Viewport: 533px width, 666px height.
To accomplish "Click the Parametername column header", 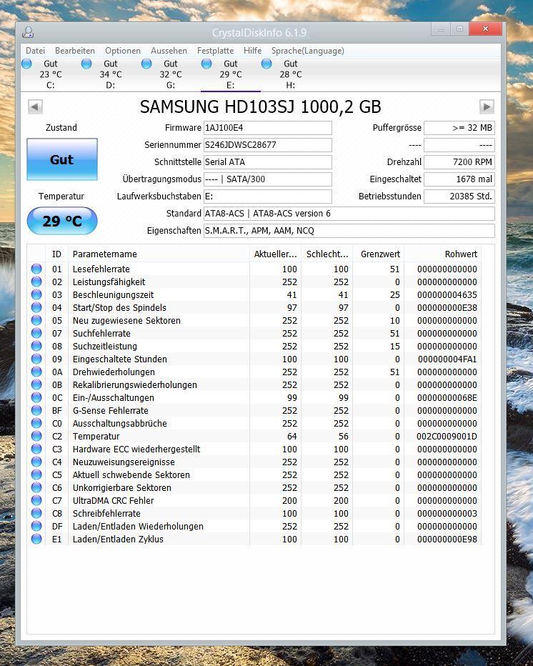I will (159, 254).
